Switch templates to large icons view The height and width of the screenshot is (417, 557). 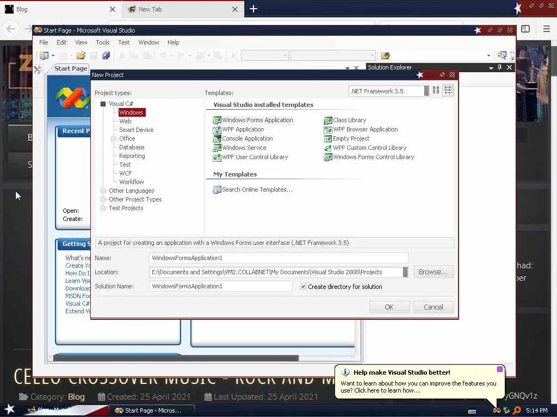point(436,91)
